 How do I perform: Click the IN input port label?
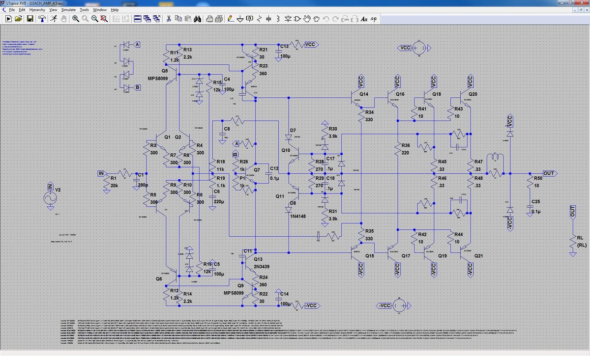(x=102, y=173)
